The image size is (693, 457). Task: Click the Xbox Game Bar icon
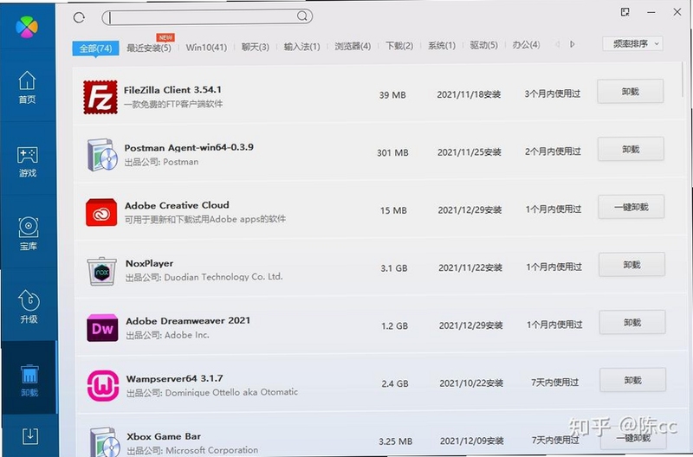(105, 441)
